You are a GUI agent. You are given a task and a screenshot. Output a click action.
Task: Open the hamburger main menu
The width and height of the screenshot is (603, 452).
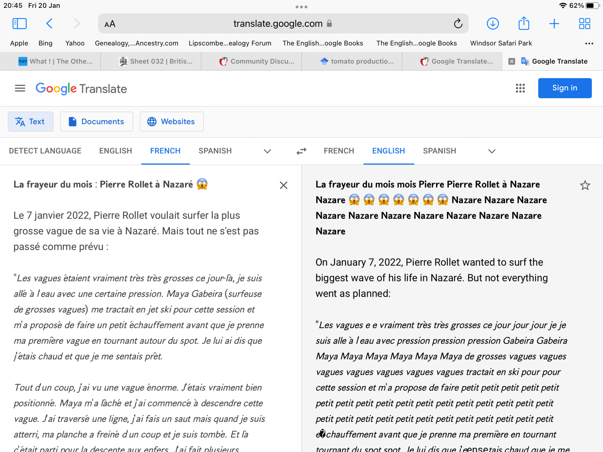point(20,88)
